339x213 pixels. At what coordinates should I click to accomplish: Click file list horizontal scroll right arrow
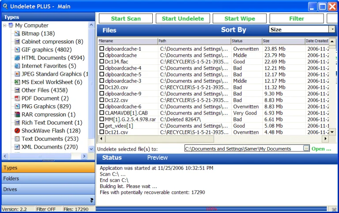coord(325,139)
